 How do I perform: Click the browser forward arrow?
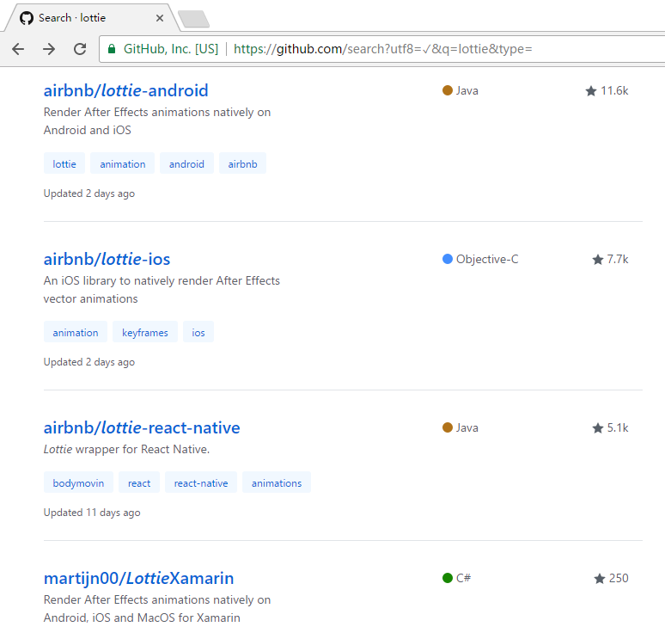tap(49, 49)
